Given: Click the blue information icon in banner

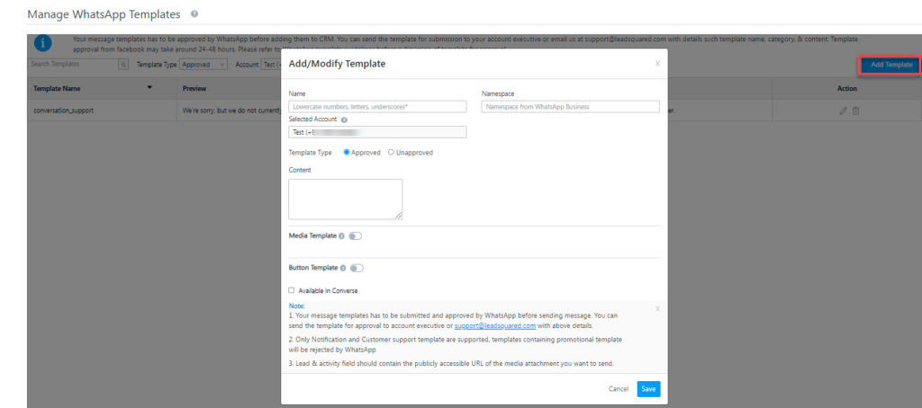Looking at the screenshot, I should (x=43, y=43).
